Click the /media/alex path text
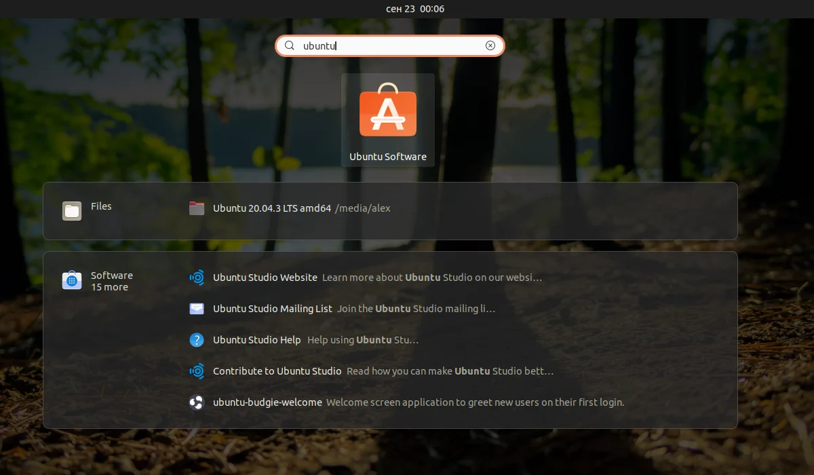The width and height of the screenshot is (814, 475). pyautogui.click(x=363, y=208)
